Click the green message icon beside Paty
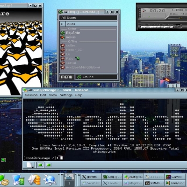 tap(77, 58)
